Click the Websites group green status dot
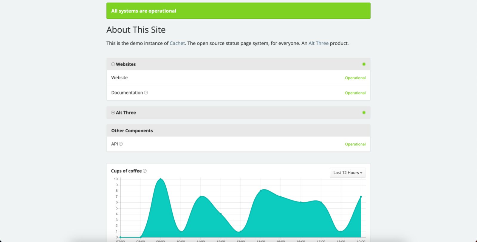This screenshot has height=242, width=477. (364, 64)
